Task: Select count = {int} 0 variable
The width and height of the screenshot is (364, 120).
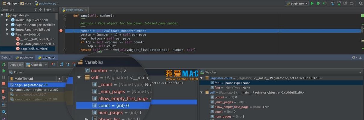Action: [113, 106]
